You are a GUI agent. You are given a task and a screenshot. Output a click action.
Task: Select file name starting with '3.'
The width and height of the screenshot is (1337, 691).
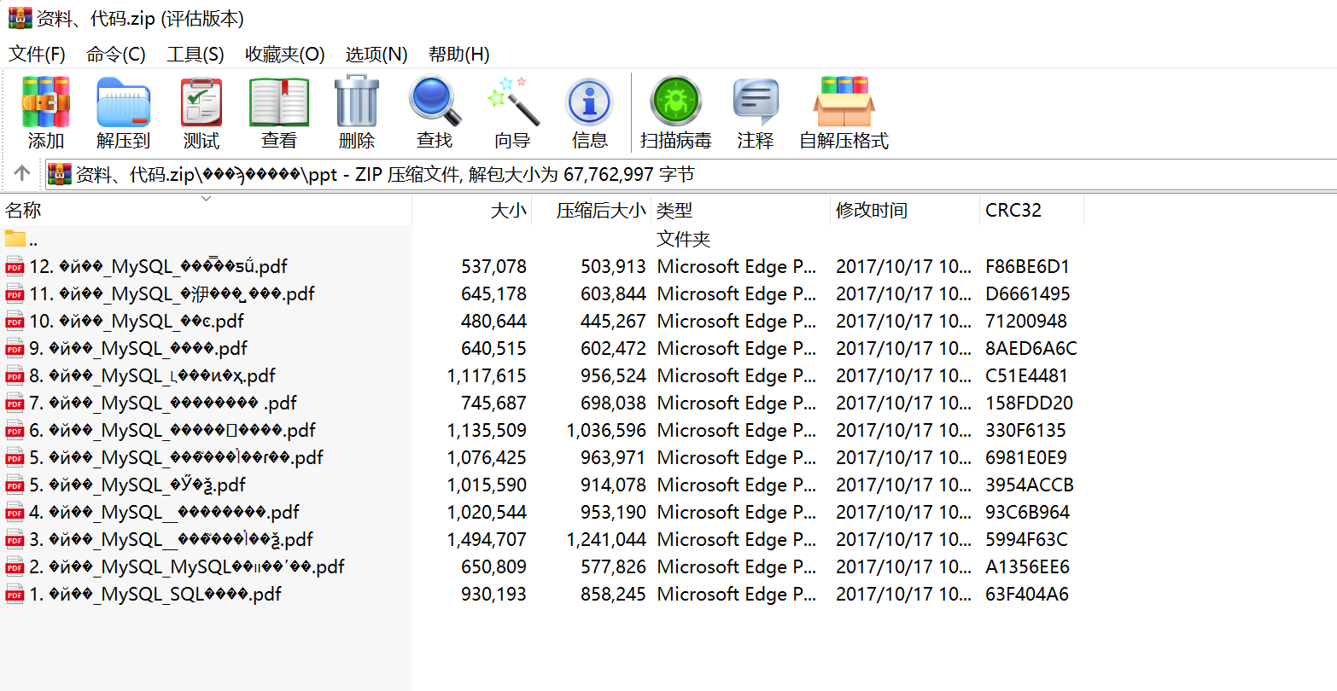point(171,539)
